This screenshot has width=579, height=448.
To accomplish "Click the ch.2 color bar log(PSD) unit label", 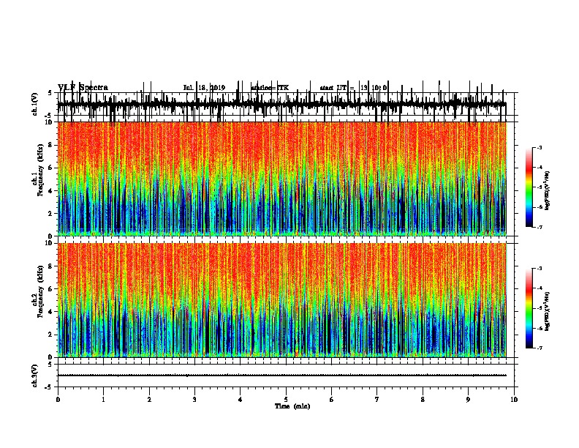I will point(548,311).
